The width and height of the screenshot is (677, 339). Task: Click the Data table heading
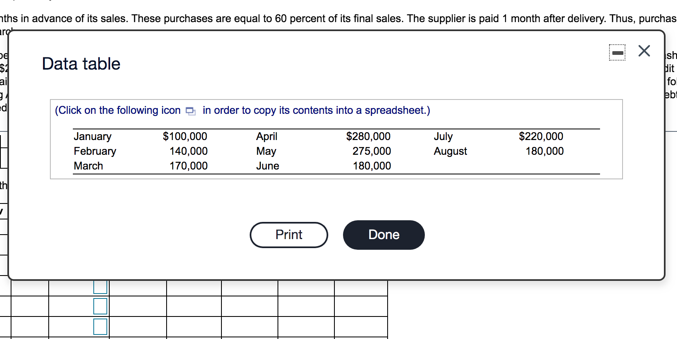(x=81, y=64)
